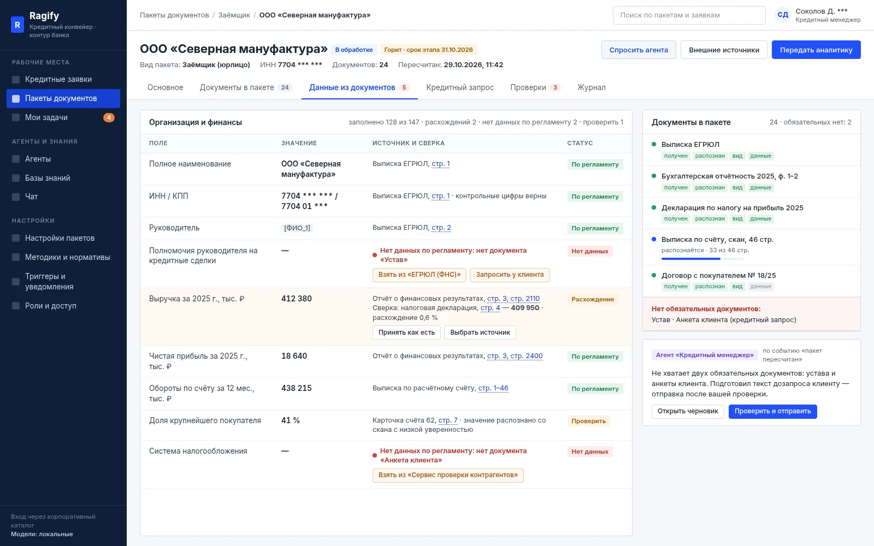The width and height of the screenshot is (874, 546).
Task: Click Выбрать источник for Выручка
Action: (x=480, y=333)
